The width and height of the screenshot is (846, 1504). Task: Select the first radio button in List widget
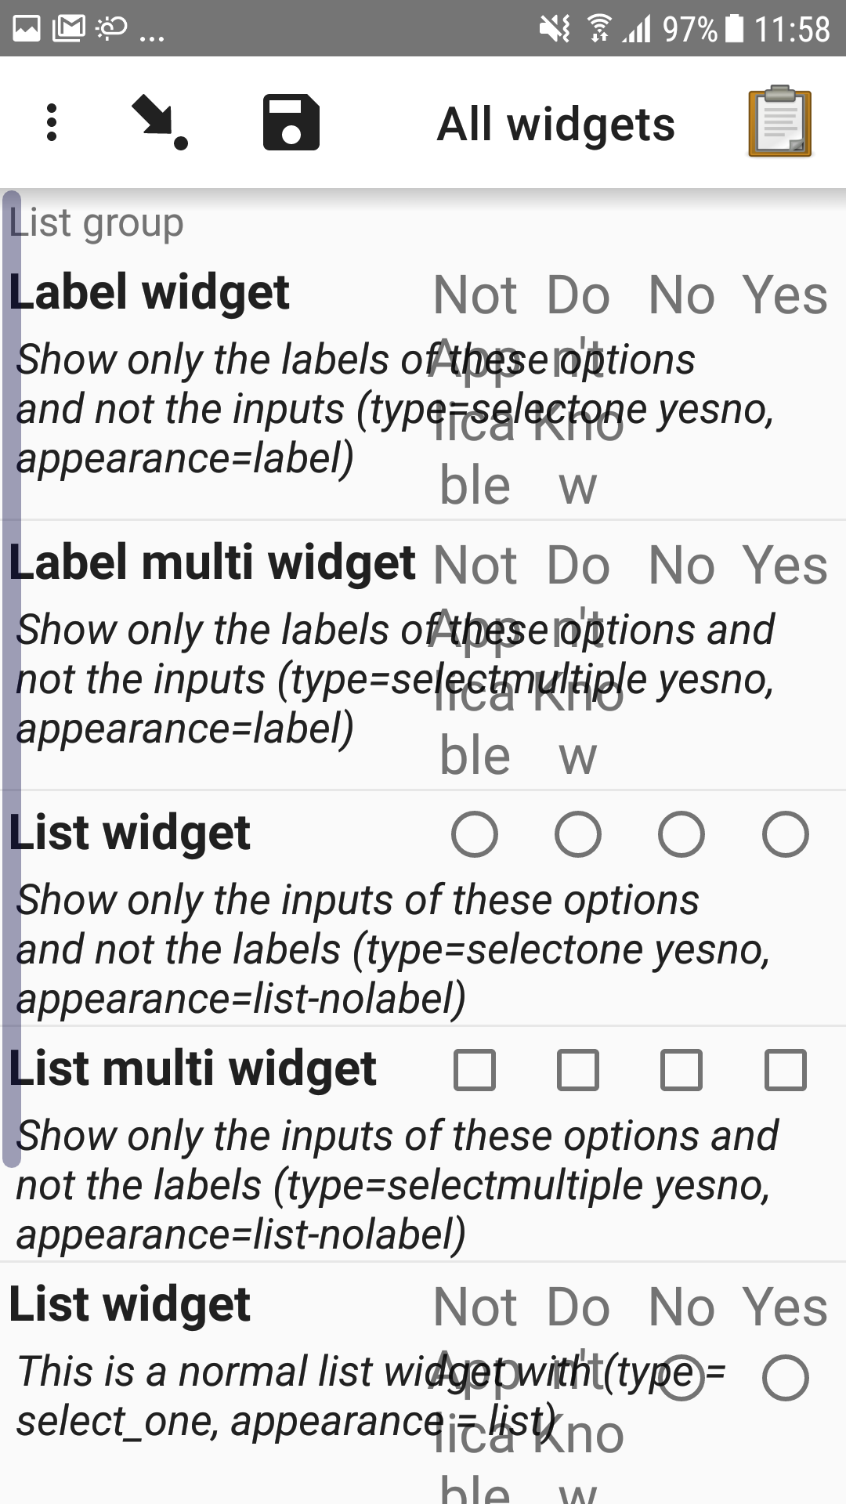click(x=473, y=833)
